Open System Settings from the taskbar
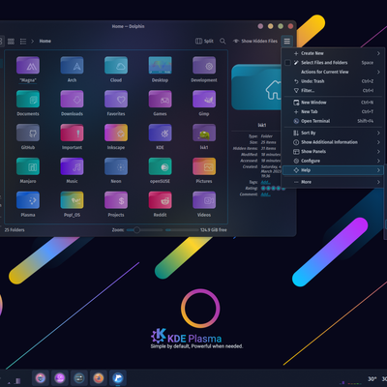The width and height of the screenshot is (387, 387). point(79,377)
